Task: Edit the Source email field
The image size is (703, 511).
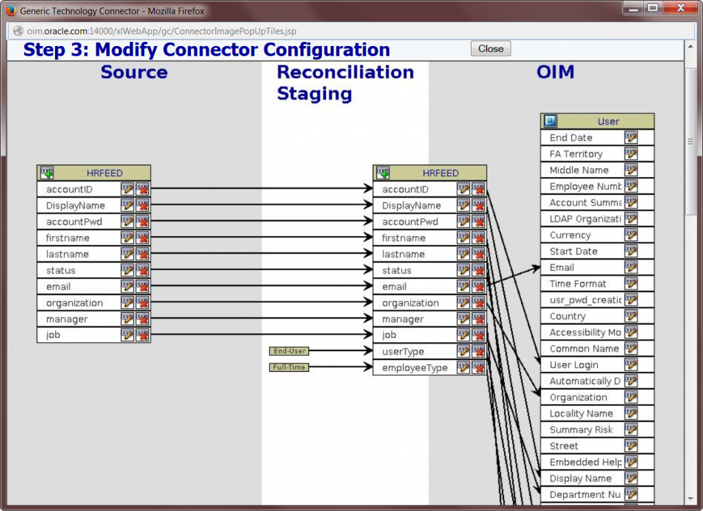Action: (127, 286)
